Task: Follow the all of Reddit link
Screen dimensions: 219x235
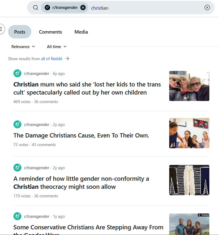Action: [x=51, y=59]
